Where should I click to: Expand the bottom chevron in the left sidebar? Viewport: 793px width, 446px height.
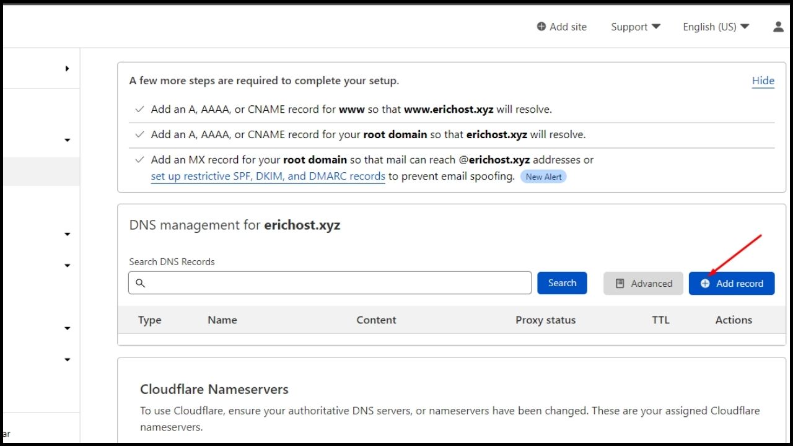pyautogui.click(x=67, y=359)
